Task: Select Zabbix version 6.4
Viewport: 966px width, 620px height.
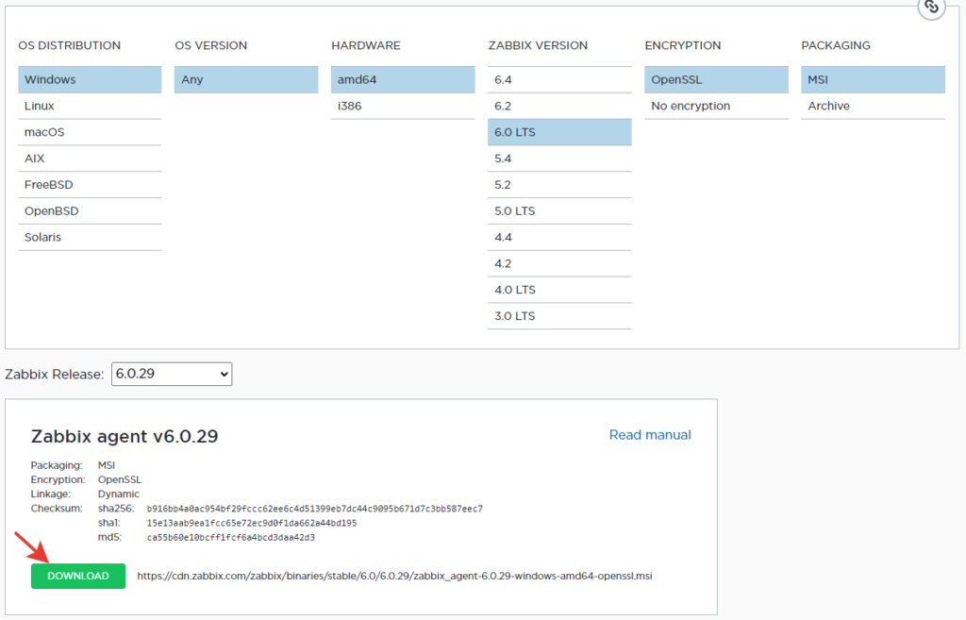Action: coord(559,79)
